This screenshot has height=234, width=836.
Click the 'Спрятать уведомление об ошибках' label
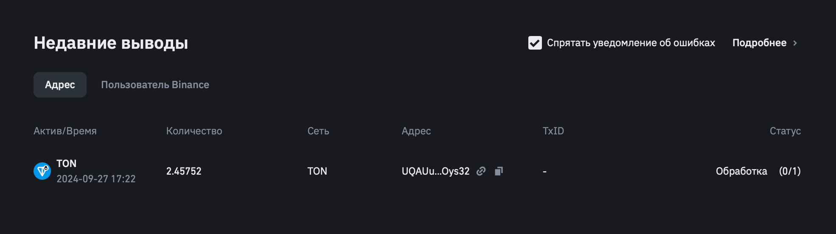(x=631, y=43)
